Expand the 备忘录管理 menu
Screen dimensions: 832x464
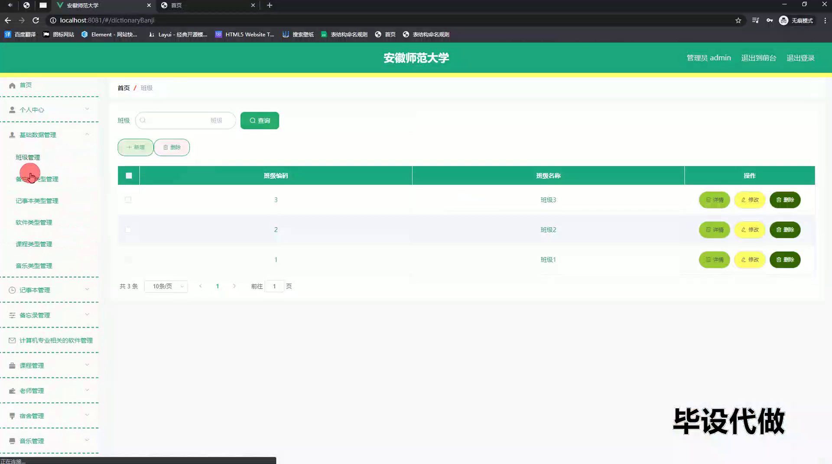pos(87,314)
